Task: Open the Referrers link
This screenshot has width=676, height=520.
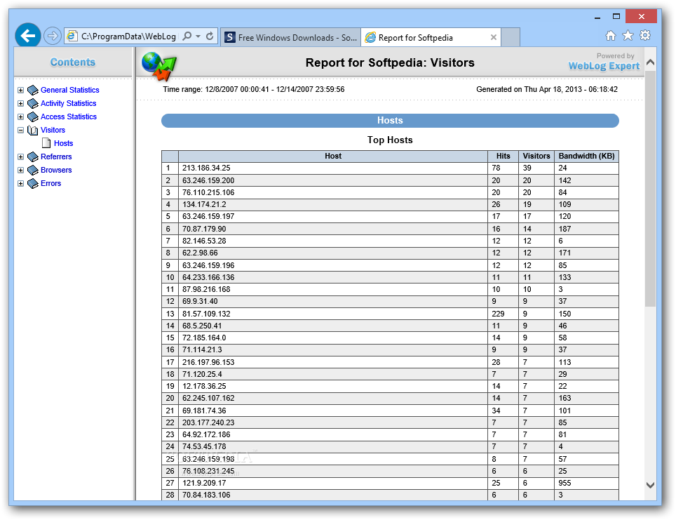Action: (56, 156)
